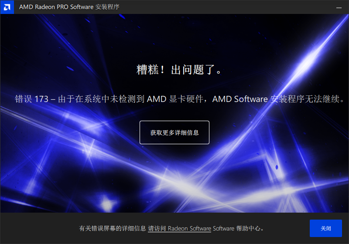Click the 有关错误屏幕的详细信息 footer text
349x244 pixels.
click(x=113, y=228)
